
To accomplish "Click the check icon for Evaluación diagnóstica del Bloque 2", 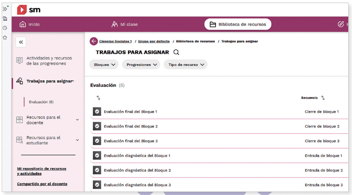I will 97,170.
